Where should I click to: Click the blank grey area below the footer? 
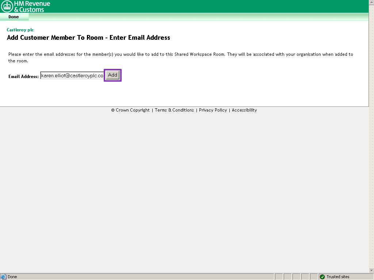click(187, 190)
